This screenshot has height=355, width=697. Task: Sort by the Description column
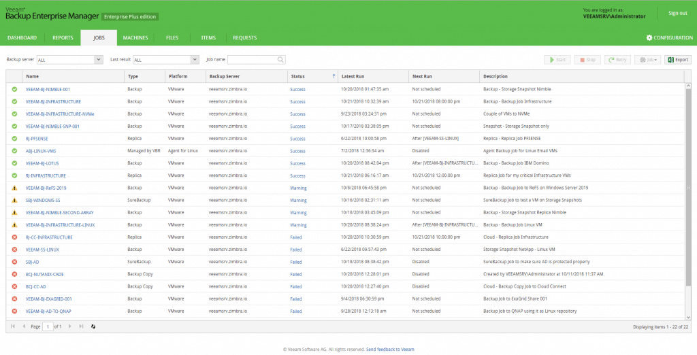(582, 76)
